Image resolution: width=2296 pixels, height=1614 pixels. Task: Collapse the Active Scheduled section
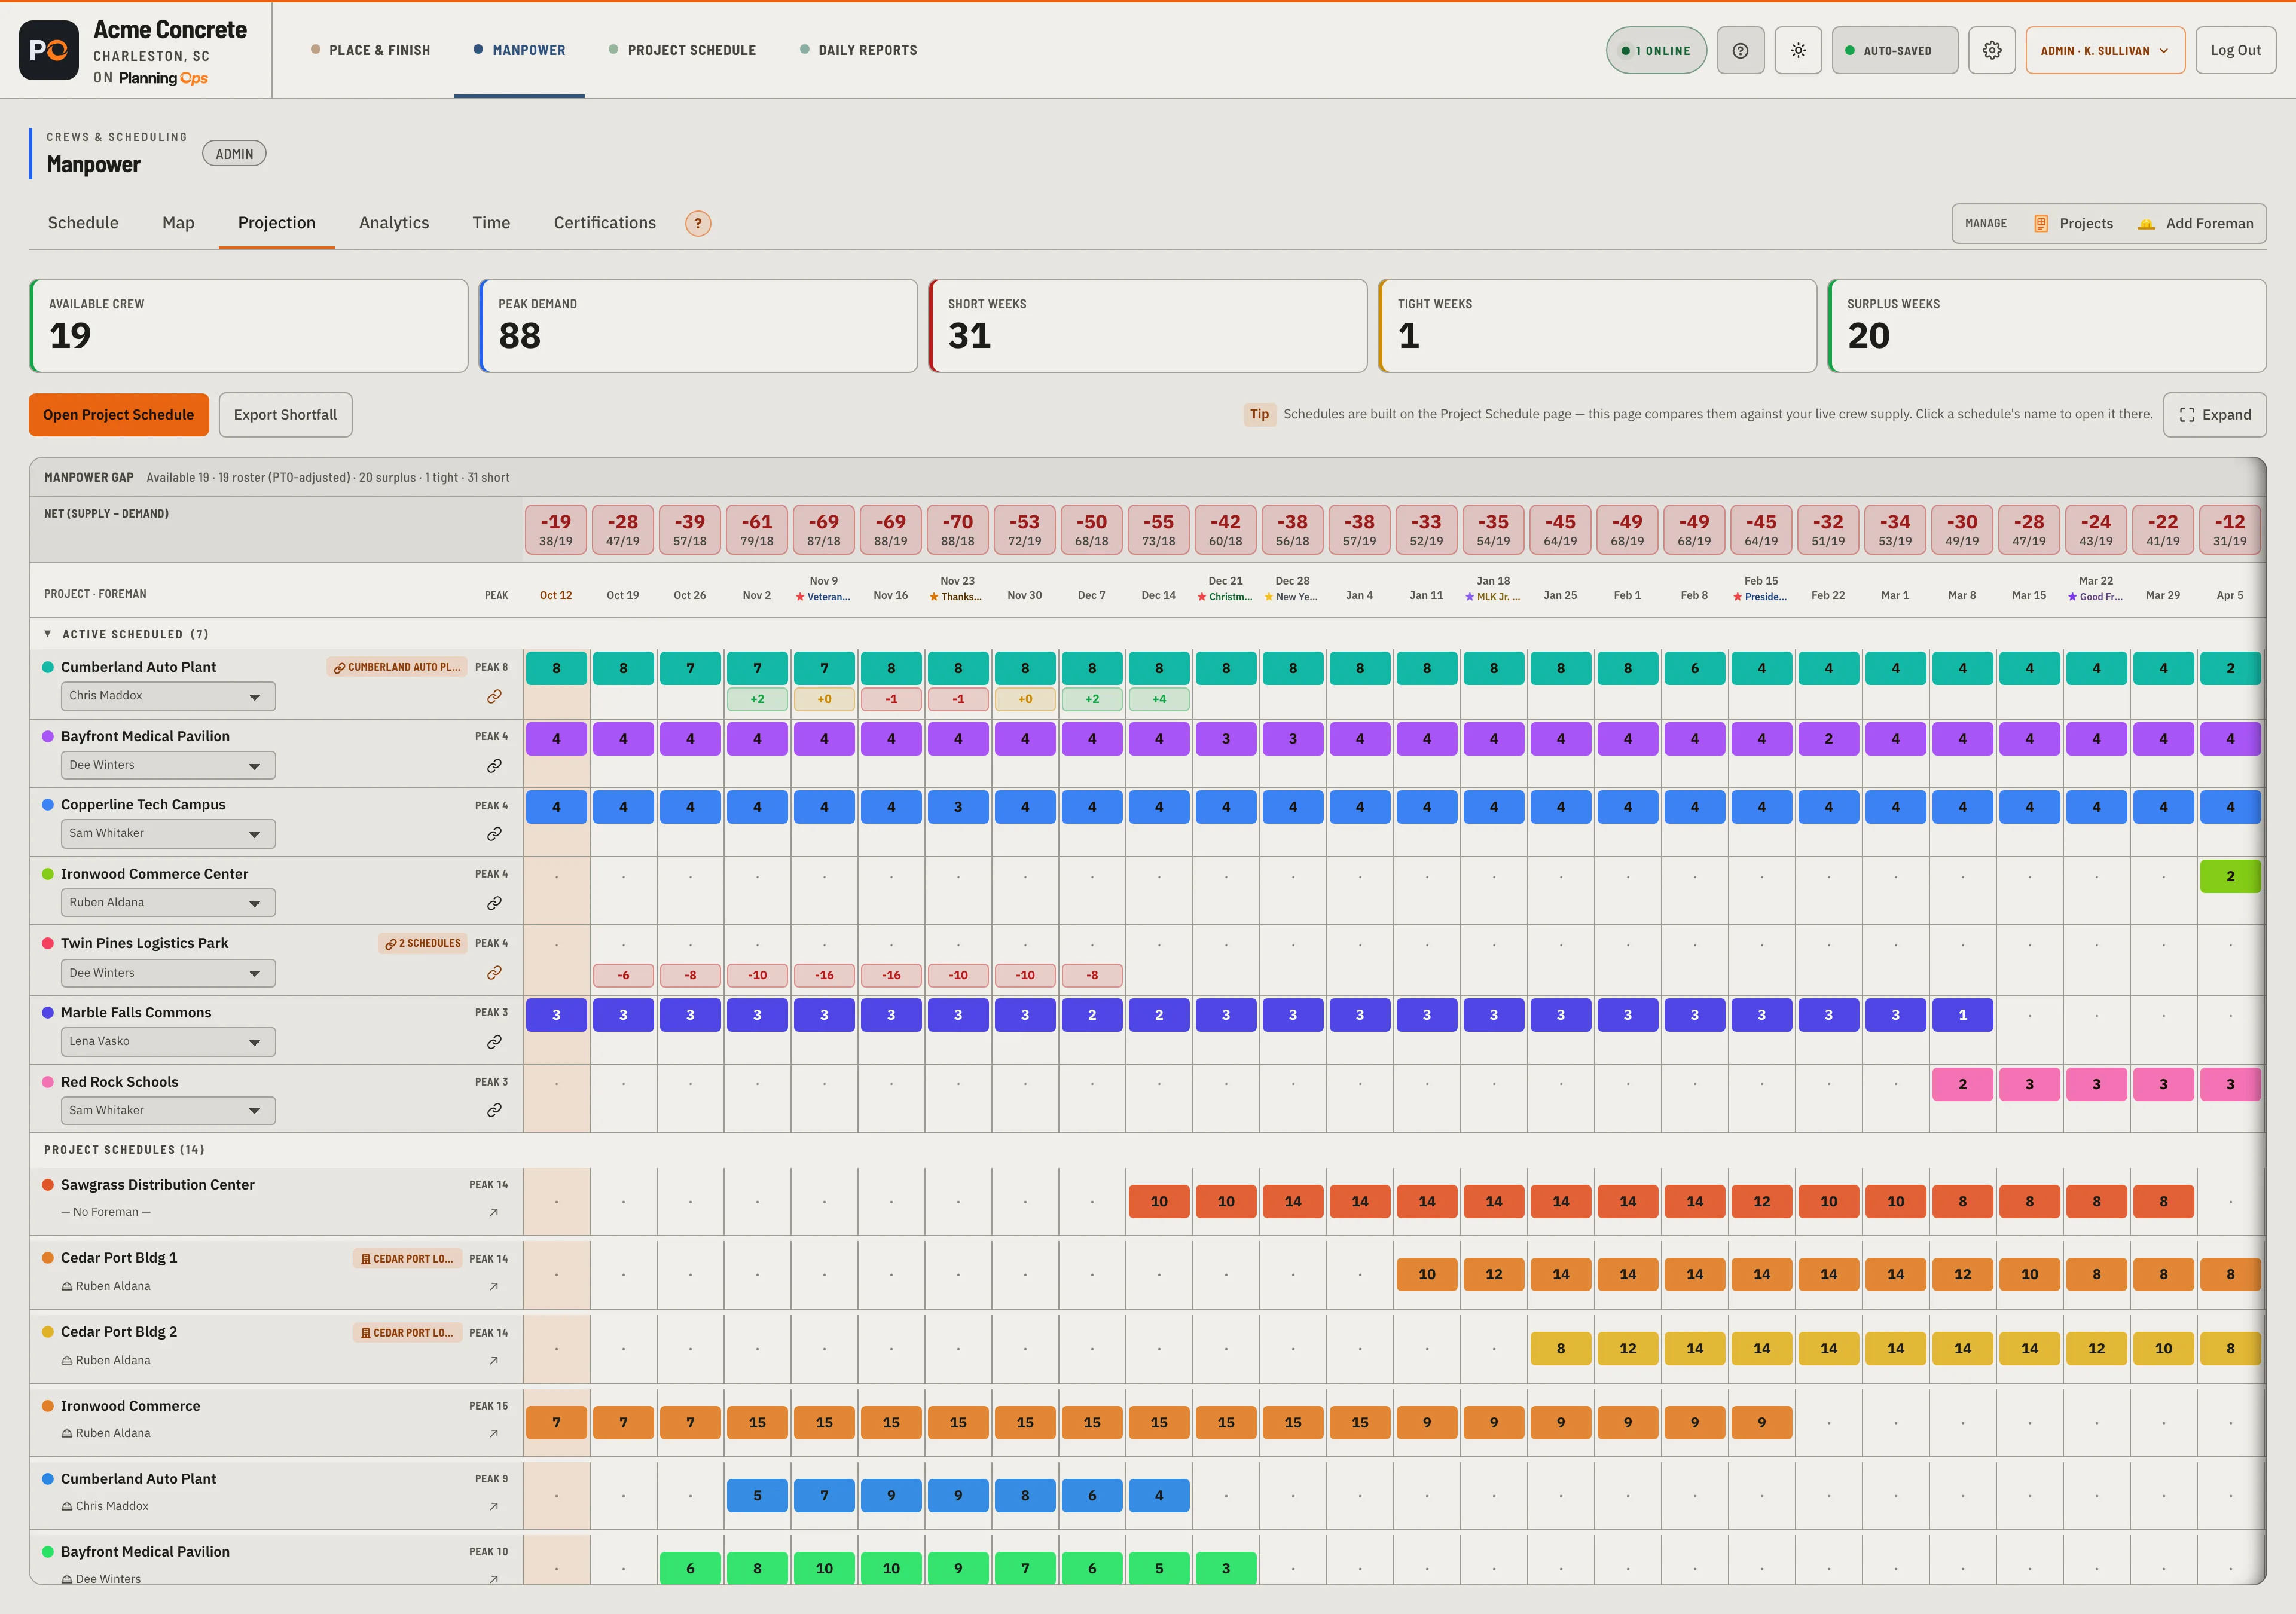click(48, 634)
